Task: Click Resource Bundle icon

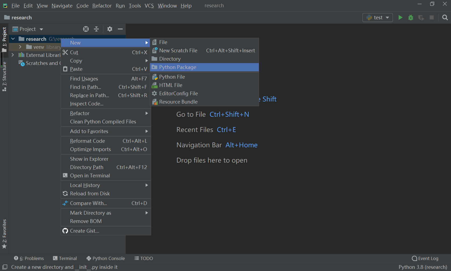Action: 155,102
